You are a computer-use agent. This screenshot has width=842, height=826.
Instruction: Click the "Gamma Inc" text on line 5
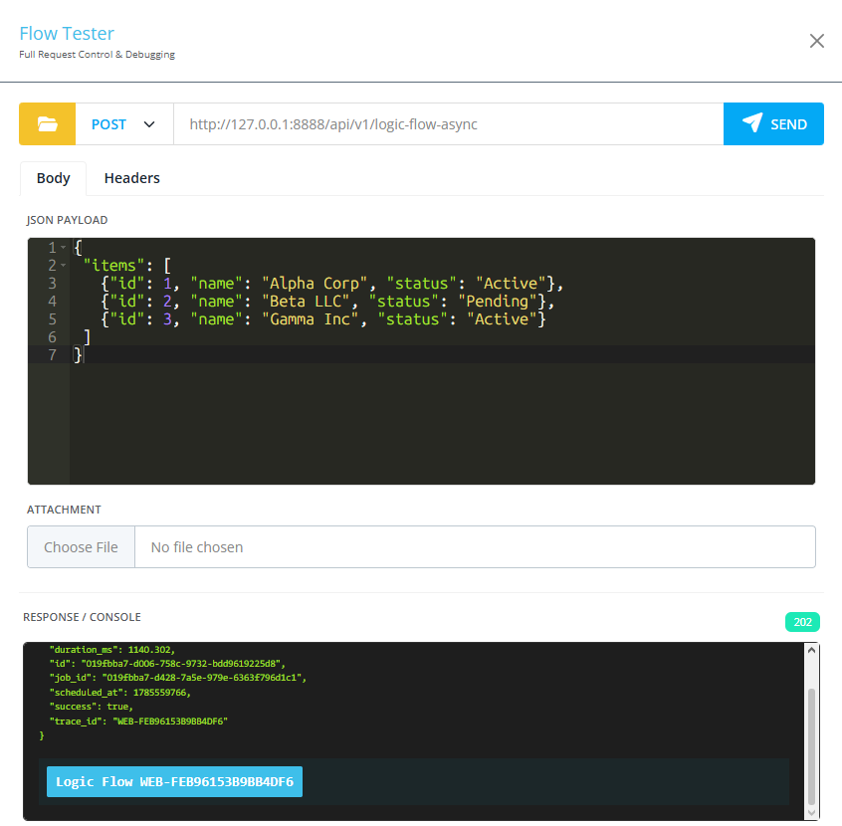[x=310, y=319]
